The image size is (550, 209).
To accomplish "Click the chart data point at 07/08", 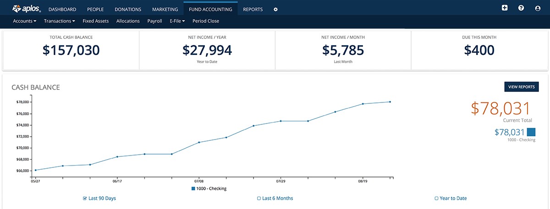I will click(199, 142).
